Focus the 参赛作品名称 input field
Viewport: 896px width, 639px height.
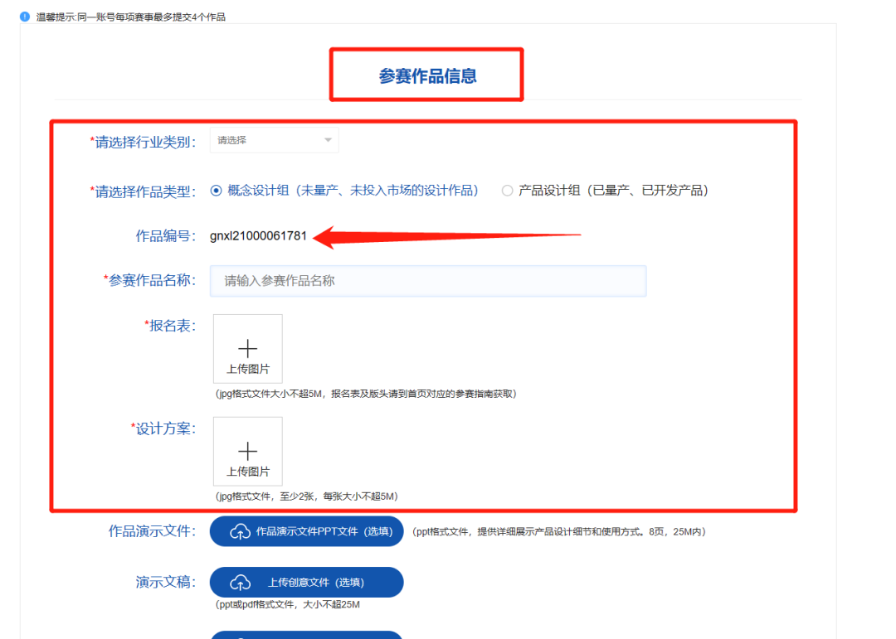point(428,281)
